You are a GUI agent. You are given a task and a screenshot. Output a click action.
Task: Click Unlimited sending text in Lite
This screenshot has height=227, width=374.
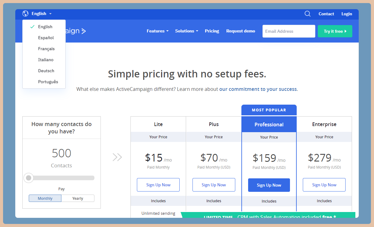click(x=158, y=213)
